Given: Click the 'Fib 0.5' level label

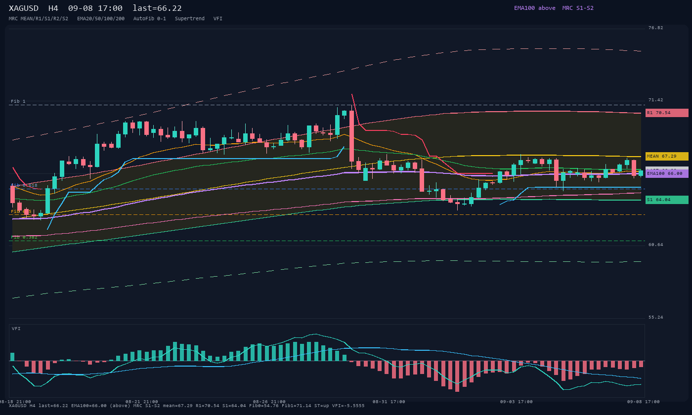Looking at the screenshot, I should 21,211.
